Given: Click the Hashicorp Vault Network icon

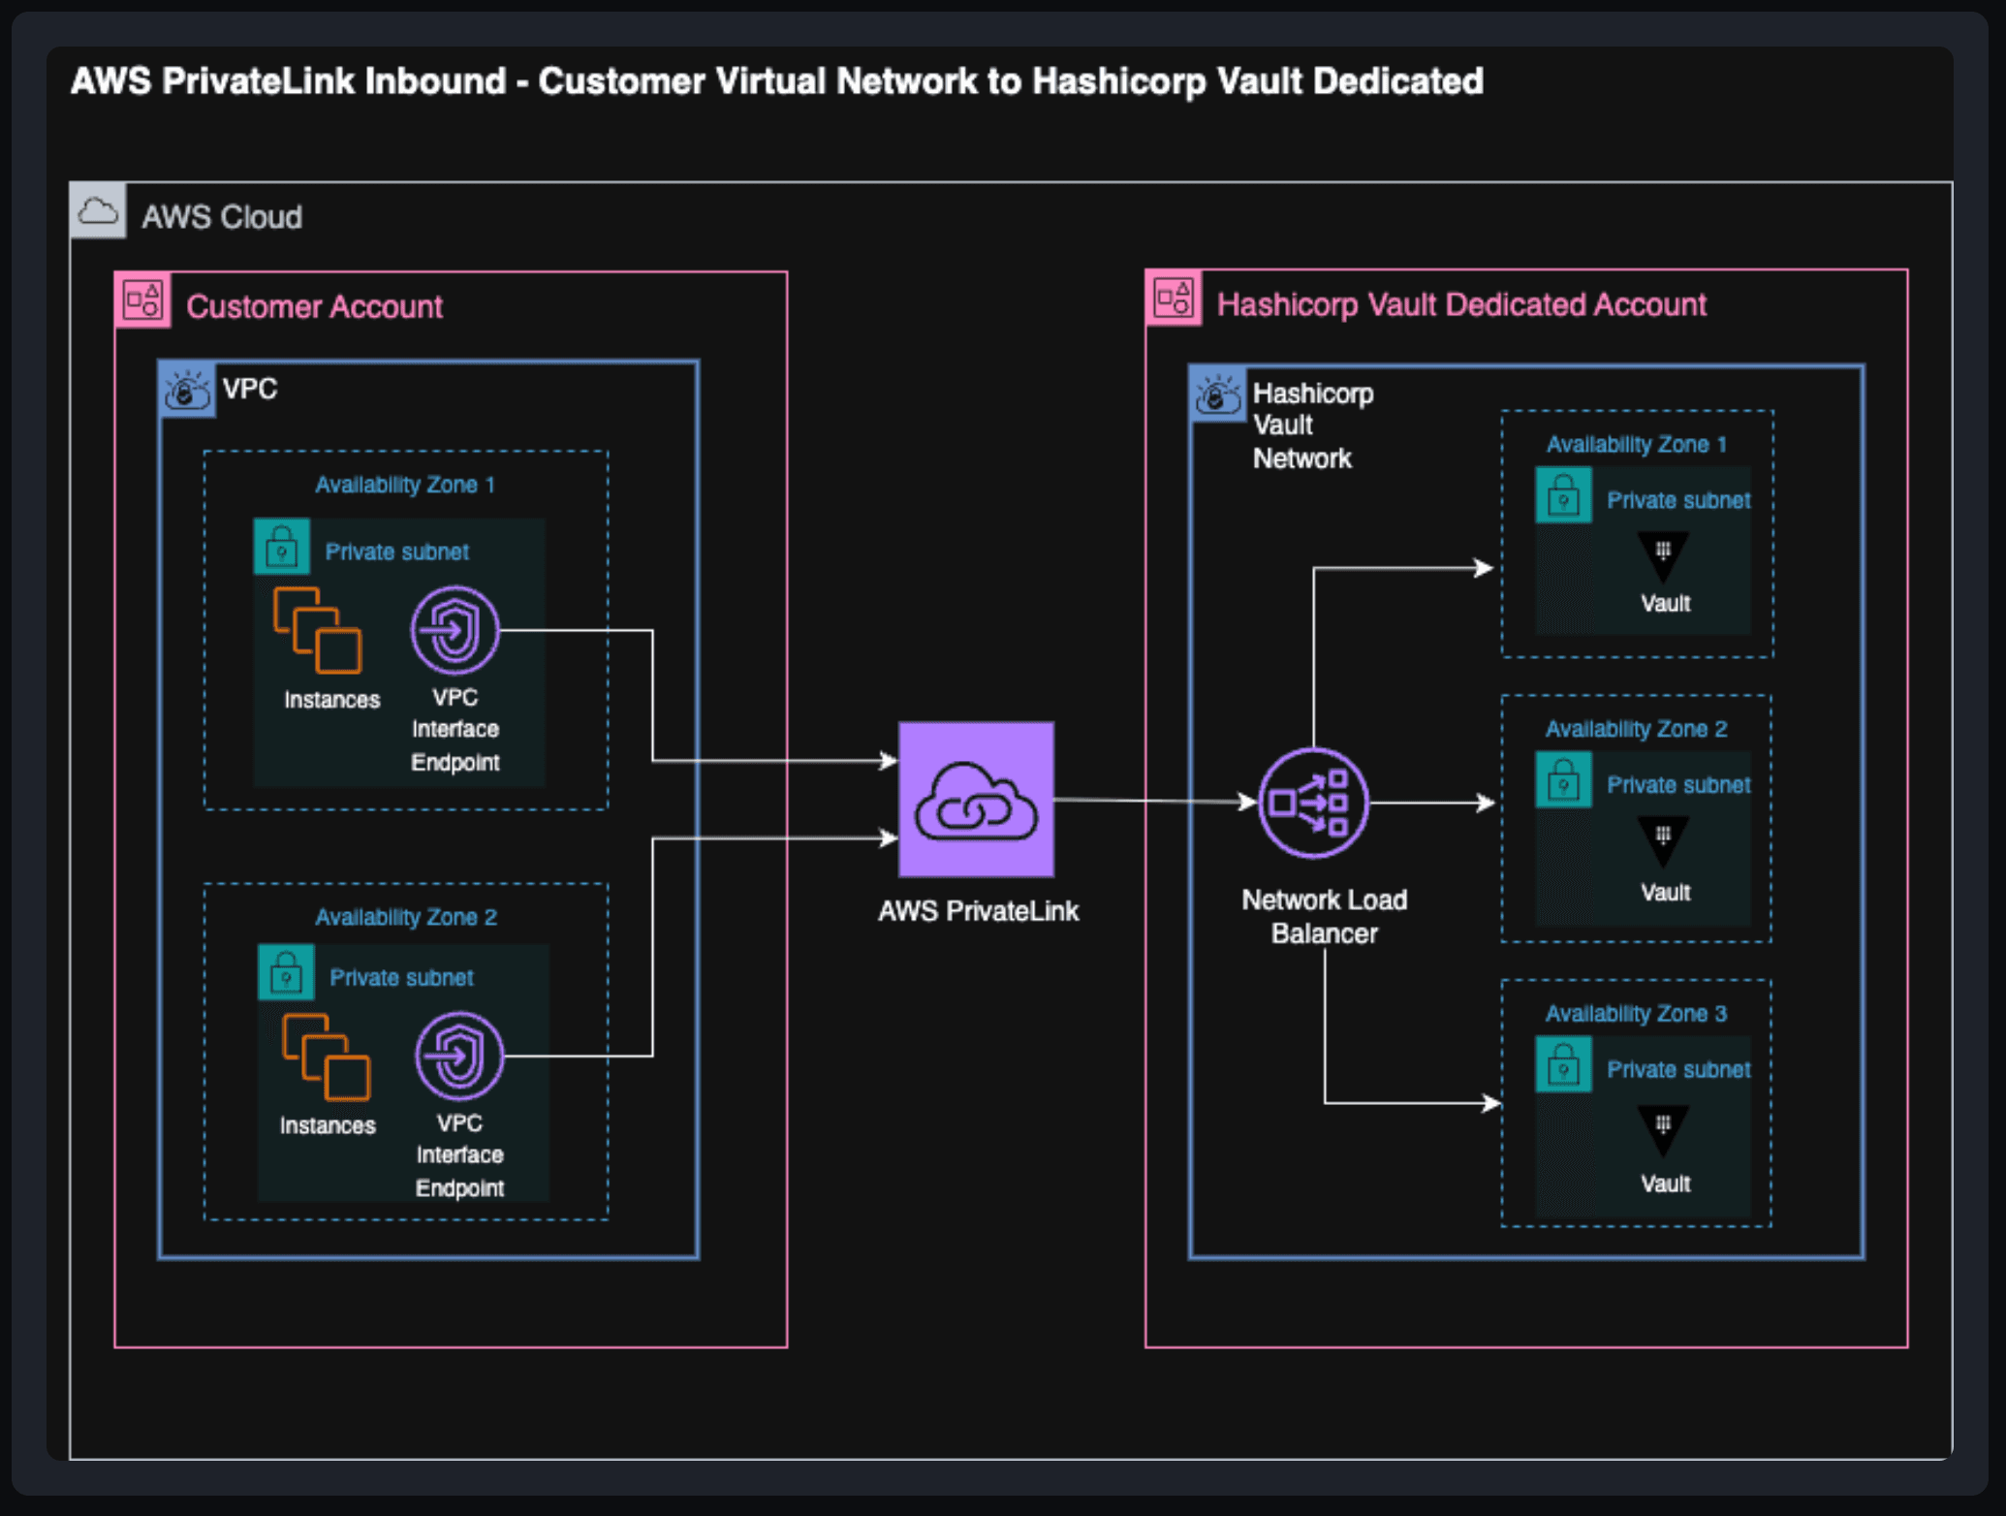Looking at the screenshot, I should pos(1217,395).
